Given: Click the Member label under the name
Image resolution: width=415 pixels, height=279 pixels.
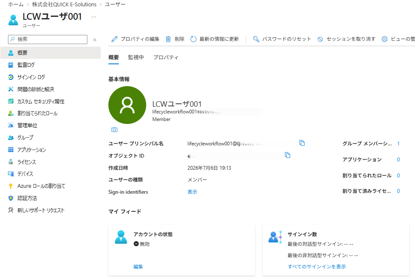Looking at the screenshot, I should 161,119.
